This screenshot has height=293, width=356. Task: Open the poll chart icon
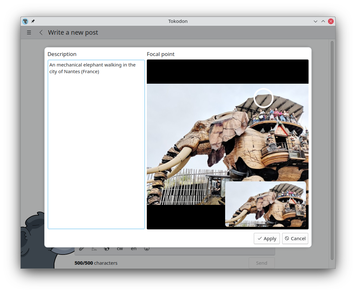pyautogui.click(x=94, y=249)
